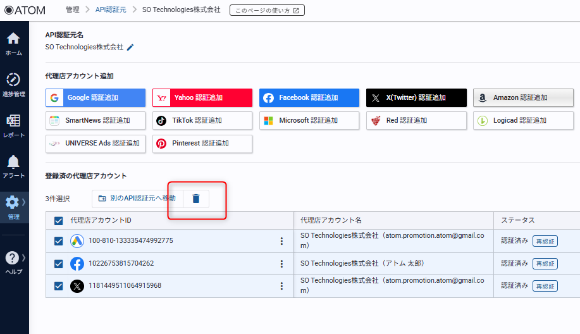The width and height of the screenshot is (580, 334).
Task: Uncheck the Facebook account 10226753815704262 row
Action: point(58,264)
